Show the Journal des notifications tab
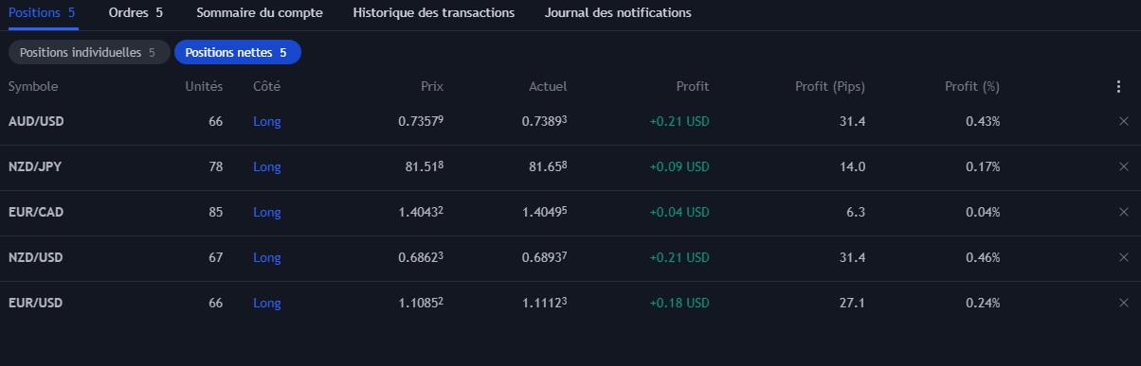The width and height of the screenshot is (1141, 366). 618,13
